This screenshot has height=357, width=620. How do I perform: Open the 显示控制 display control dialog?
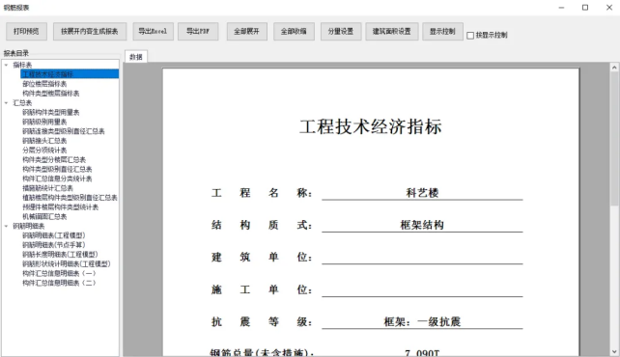[442, 31]
